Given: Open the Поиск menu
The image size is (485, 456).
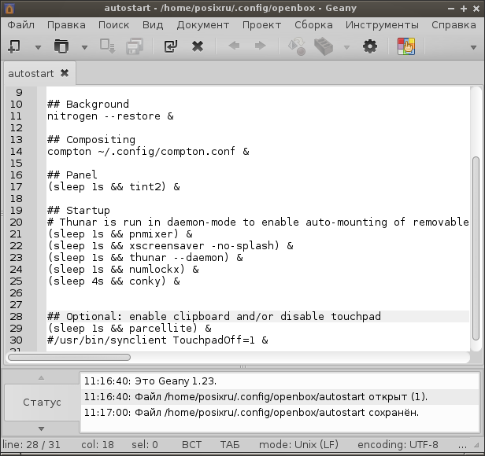Looking at the screenshot, I should point(113,25).
